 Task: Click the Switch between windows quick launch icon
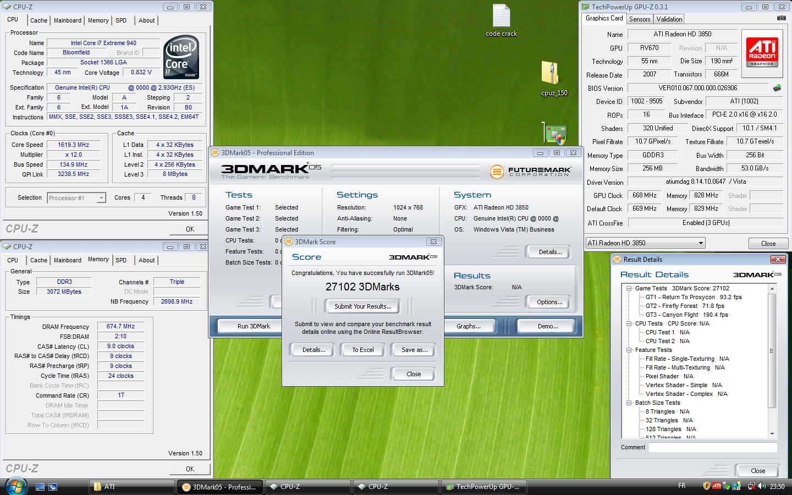[x=53, y=487]
